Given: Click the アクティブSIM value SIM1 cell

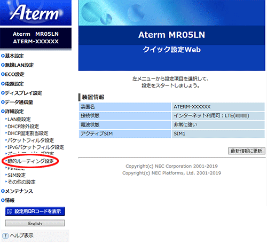Looking at the screenshot, I should [218, 133].
